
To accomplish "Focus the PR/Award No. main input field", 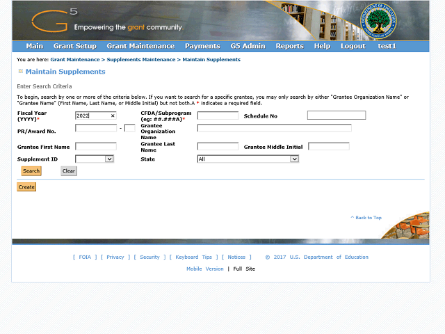I will click(x=96, y=128).
